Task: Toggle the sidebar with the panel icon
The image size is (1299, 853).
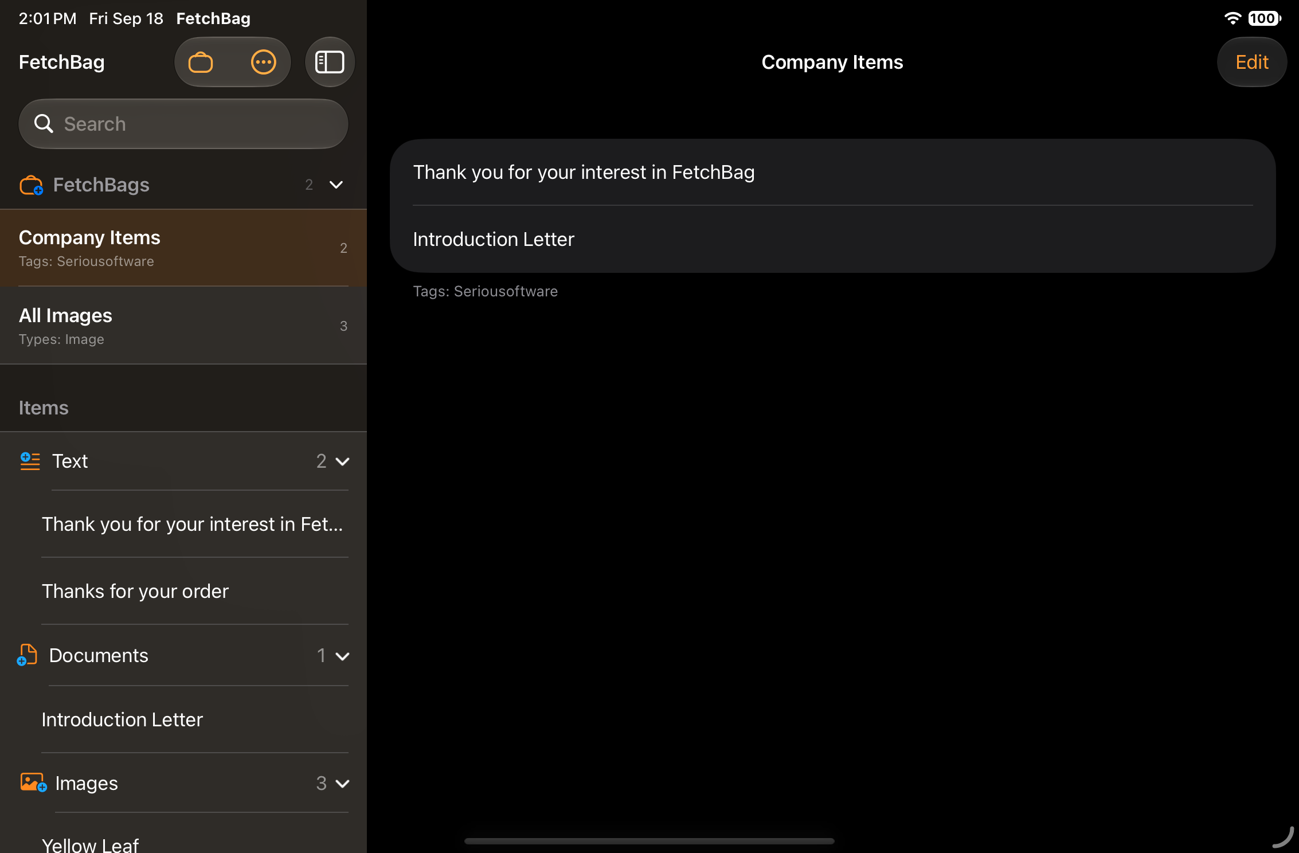Action: (330, 62)
